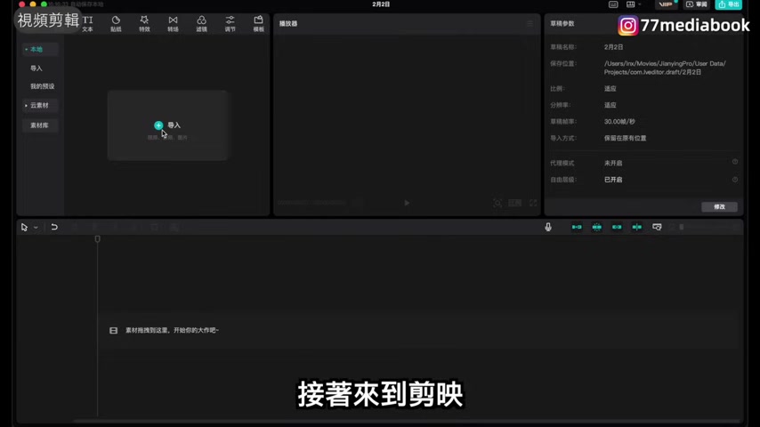Click the 保留在原有位置 import mode value
The image size is (760, 427).
[x=626, y=138]
